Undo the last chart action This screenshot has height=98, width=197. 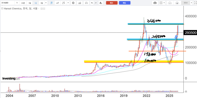92,3
